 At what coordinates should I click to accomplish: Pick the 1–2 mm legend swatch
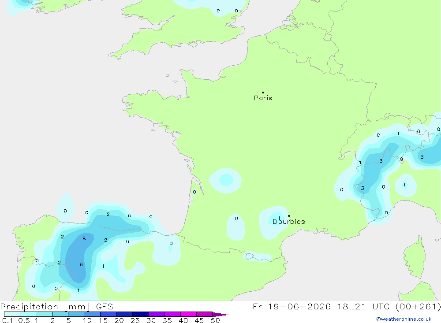(44, 314)
